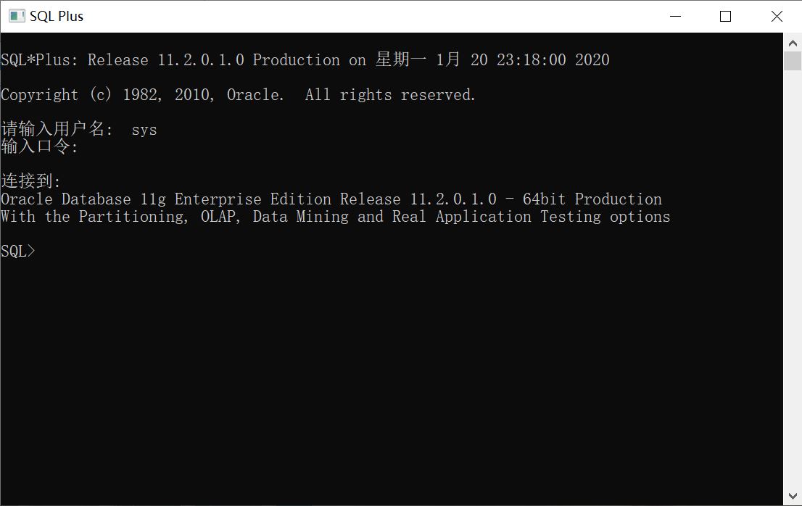Click the scrollbar up arrow
Image resolution: width=802 pixels, height=506 pixels.
tap(793, 43)
